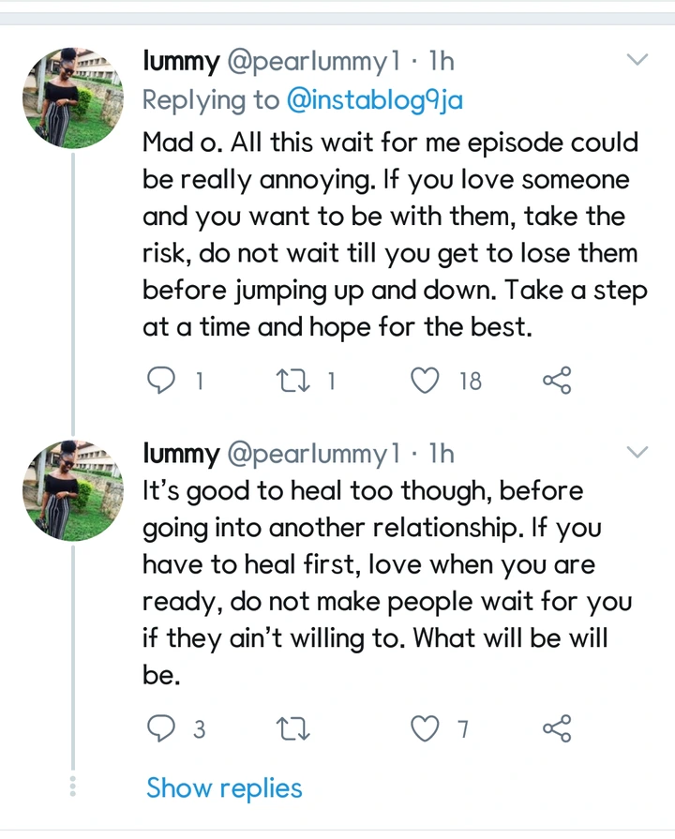
Task: Open the lummy display name on first tweet
Action: (181, 62)
